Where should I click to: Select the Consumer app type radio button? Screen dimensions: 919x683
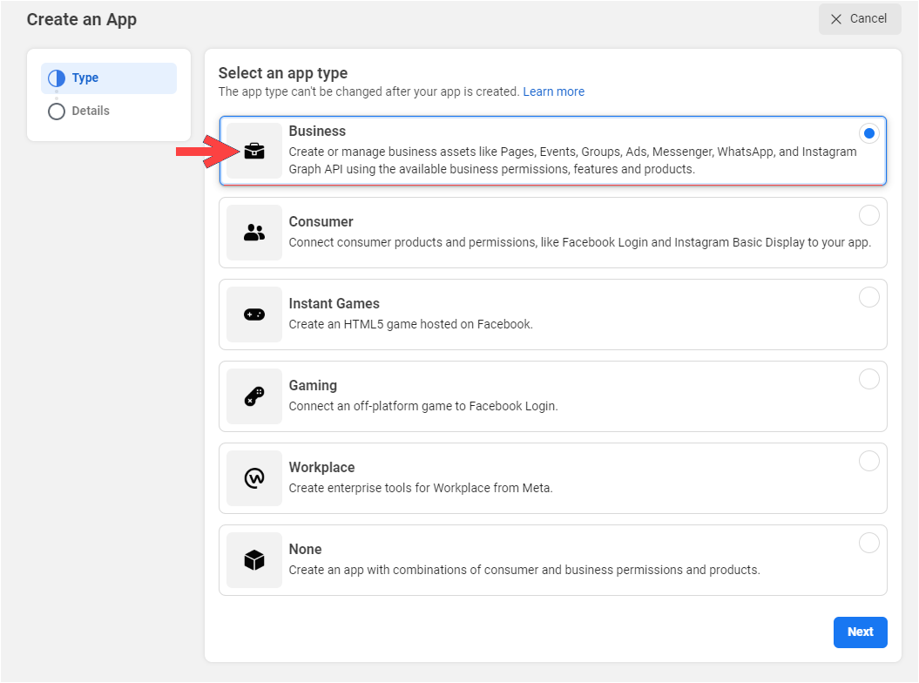pyautogui.click(x=869, y=215)
